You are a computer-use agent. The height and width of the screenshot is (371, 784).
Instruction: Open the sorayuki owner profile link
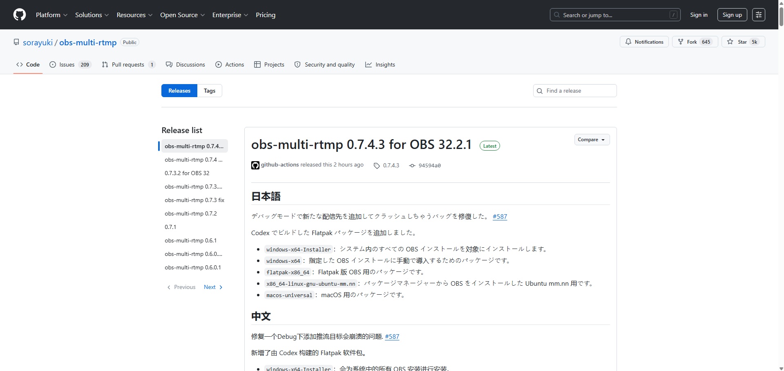click(38, 42)
